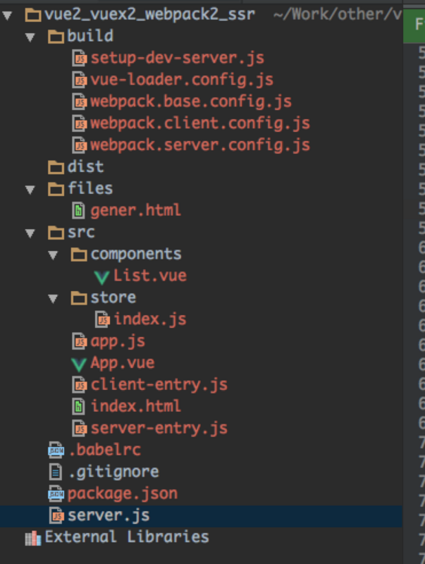
Task: Select .babelrc file name
Action: pos(104,450)
